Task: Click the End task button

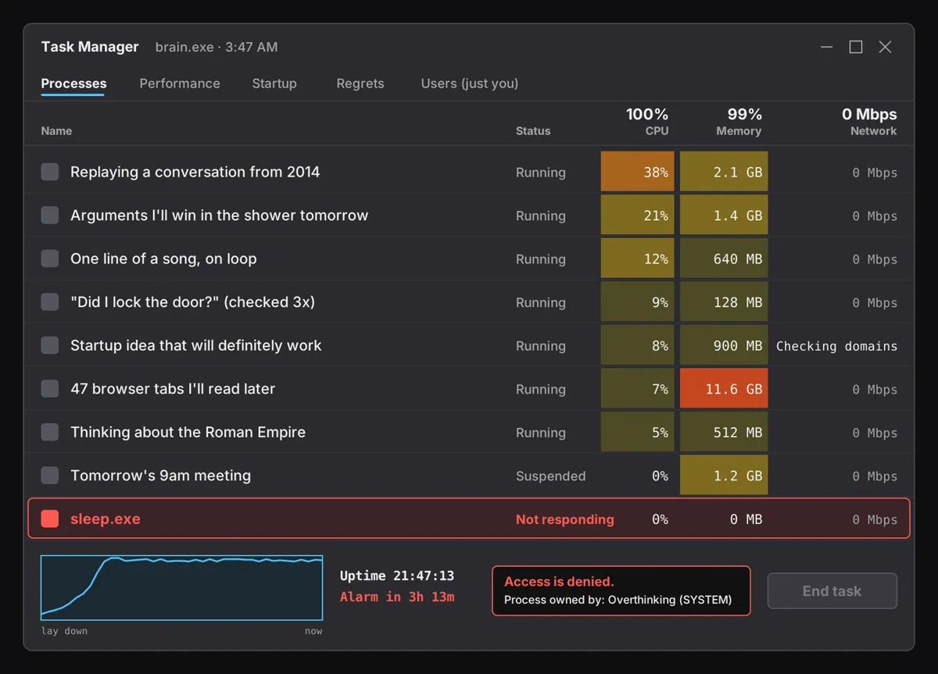Action: point(832,591)
